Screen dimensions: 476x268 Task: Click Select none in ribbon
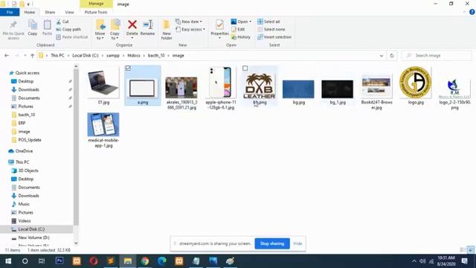[271, 30]
